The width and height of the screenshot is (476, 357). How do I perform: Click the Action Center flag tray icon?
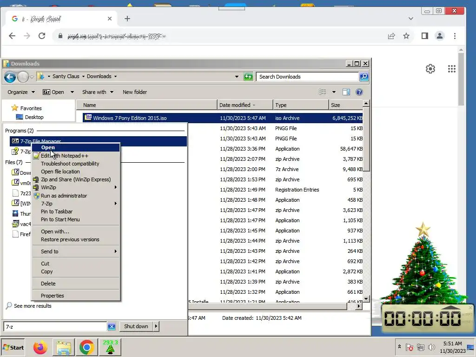[409, 347]
